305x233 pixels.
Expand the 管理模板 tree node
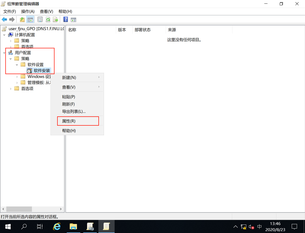pyautogui.click(x=17, y=83)
